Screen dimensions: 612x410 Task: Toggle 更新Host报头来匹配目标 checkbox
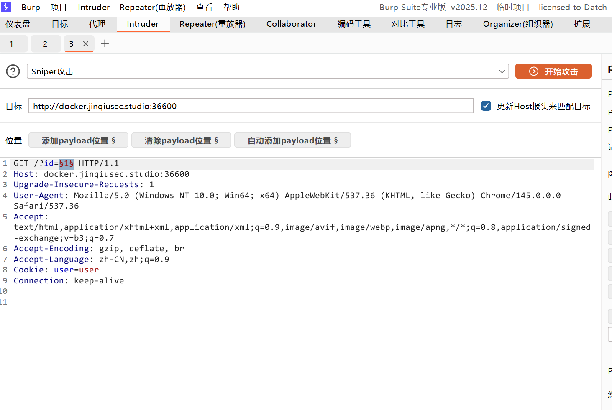[486, 106]
